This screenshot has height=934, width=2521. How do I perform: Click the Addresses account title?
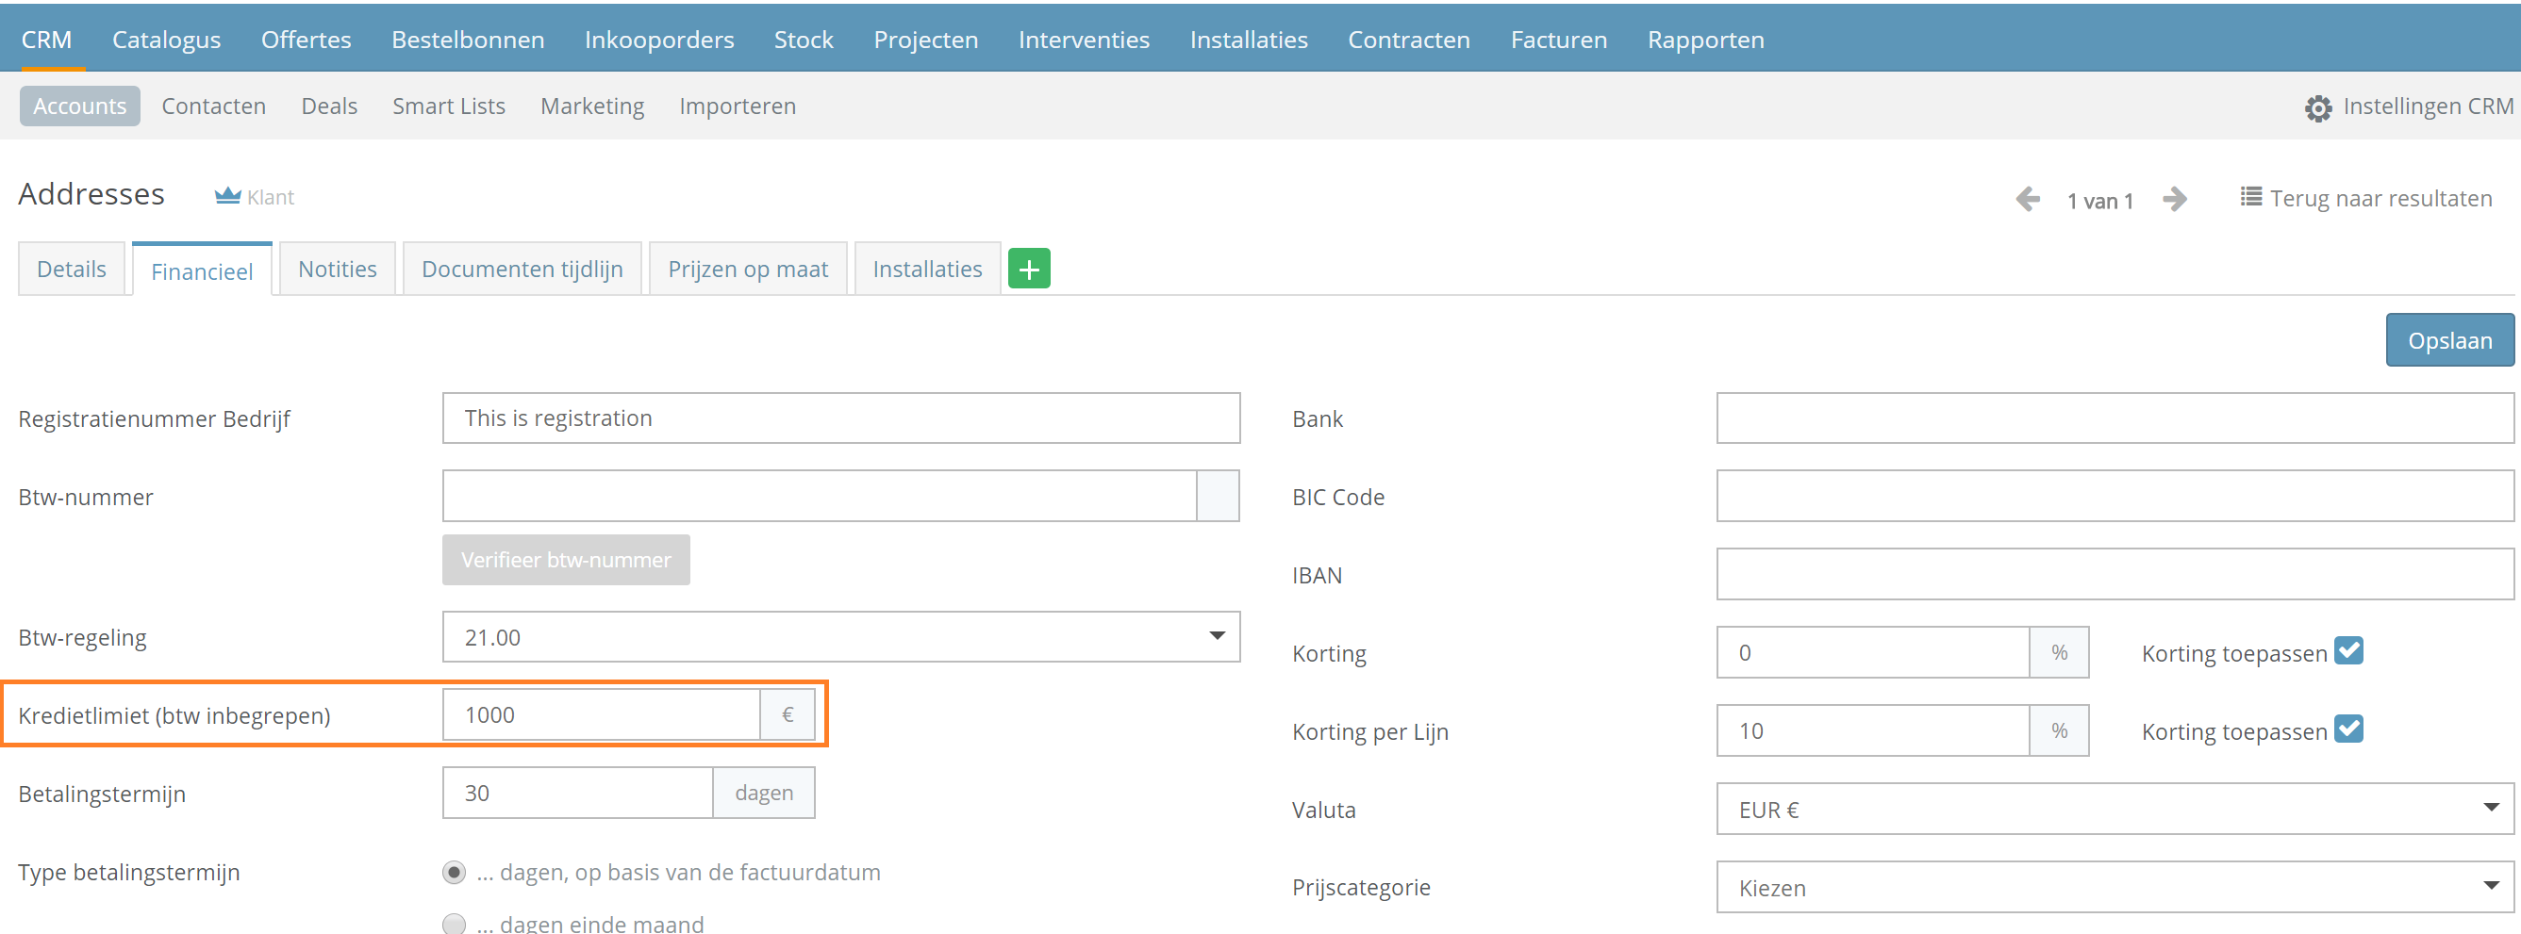coord(91,193)
